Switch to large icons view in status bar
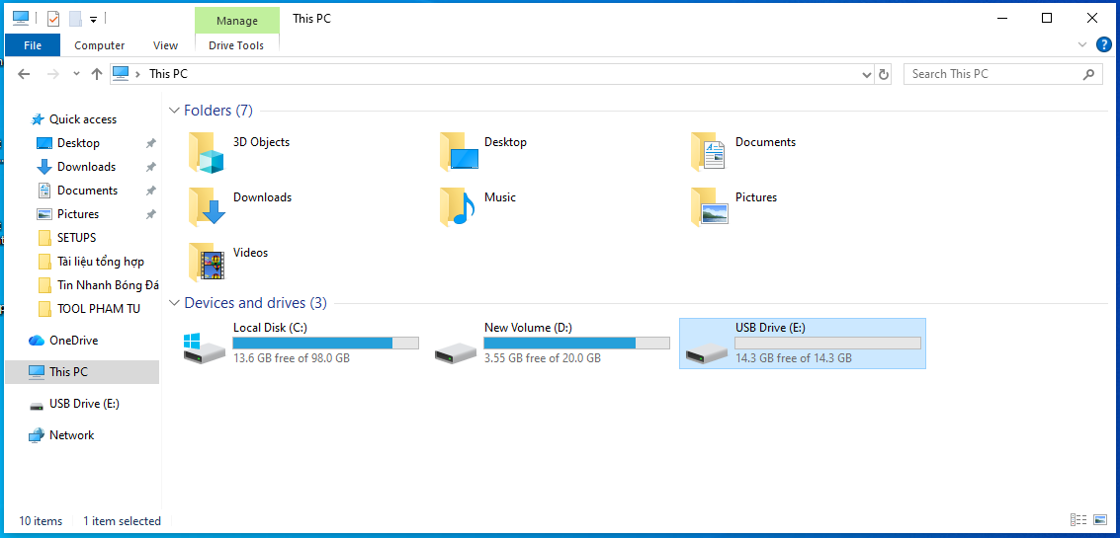Viewport: 1120px width, 538px height. [1099, 520]
